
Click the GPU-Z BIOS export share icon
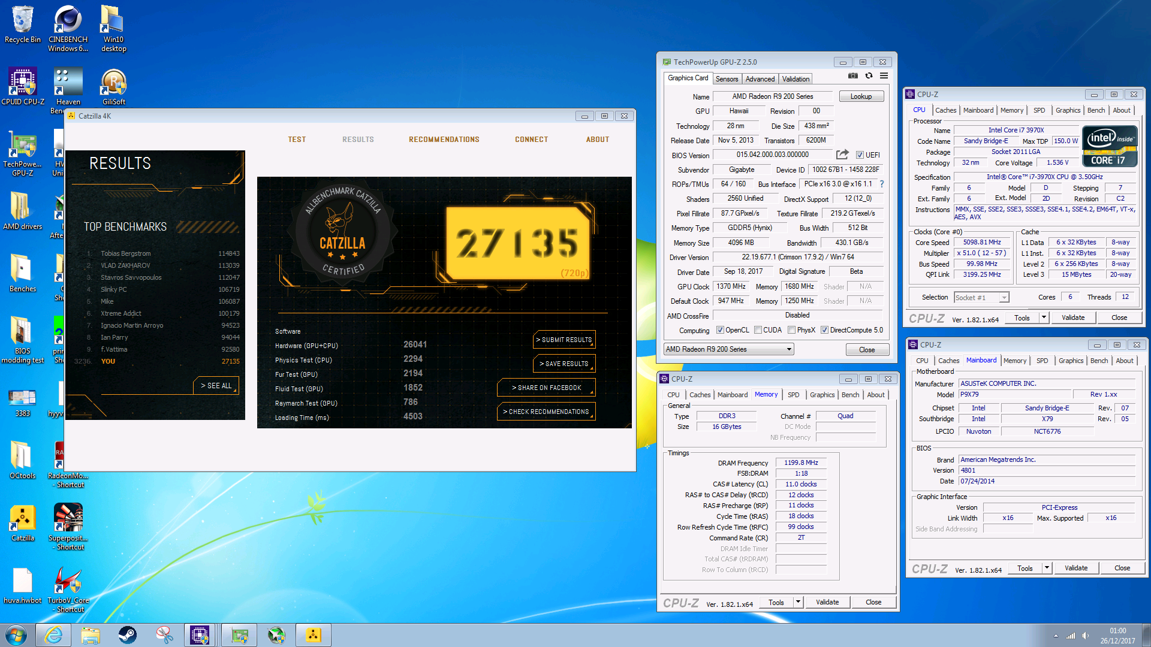coord(842,155)
